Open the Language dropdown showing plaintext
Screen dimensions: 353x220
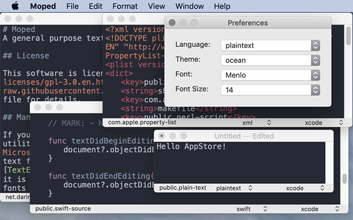[x=270, y=46]
